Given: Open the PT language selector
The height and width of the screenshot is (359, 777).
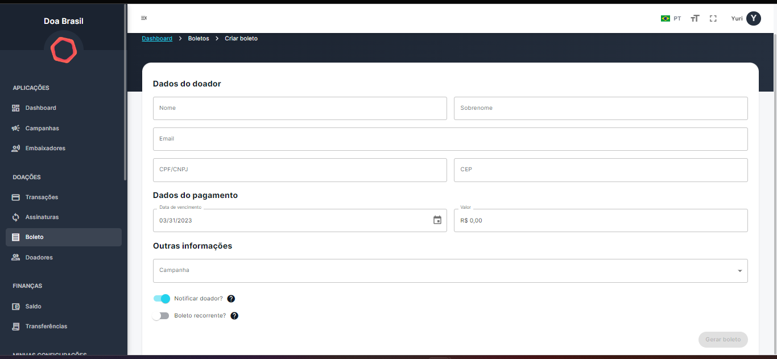Looking at the screenshot, I should [x=671, y=19].
